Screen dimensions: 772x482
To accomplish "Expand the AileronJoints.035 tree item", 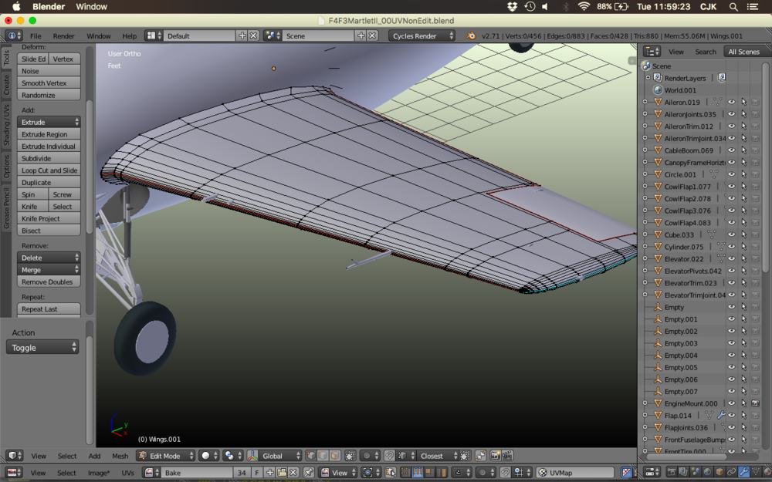I will [x=645, y=114].
